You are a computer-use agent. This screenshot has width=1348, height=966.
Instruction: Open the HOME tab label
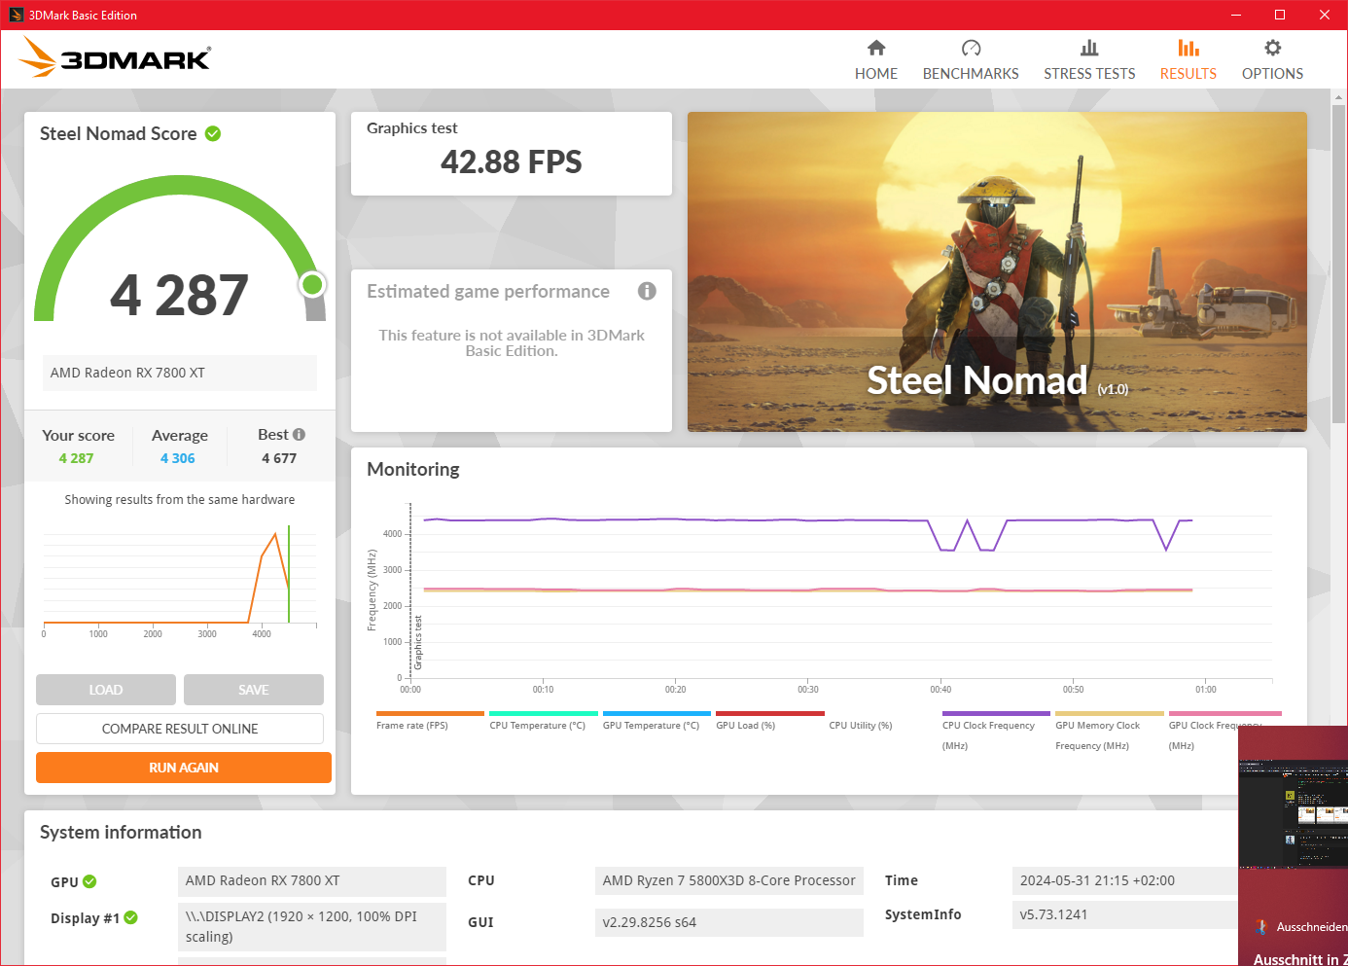[876, 74]
